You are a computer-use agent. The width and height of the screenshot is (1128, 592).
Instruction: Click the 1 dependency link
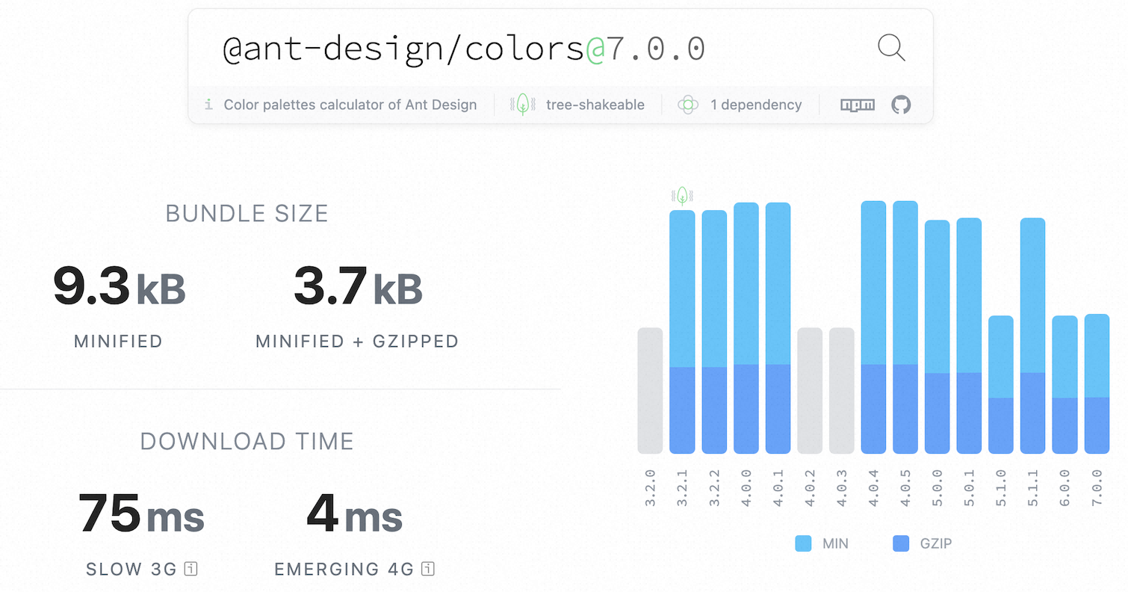click(756, 105)
